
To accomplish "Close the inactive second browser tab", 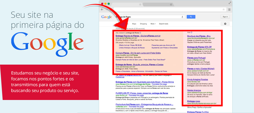I will 171,5.
